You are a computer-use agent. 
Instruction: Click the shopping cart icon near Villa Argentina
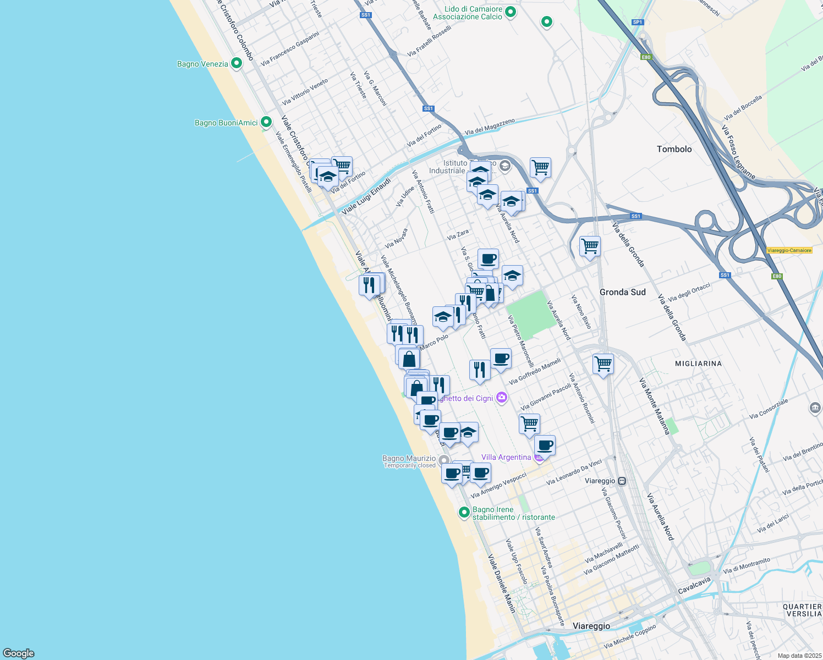pos(528,424)
